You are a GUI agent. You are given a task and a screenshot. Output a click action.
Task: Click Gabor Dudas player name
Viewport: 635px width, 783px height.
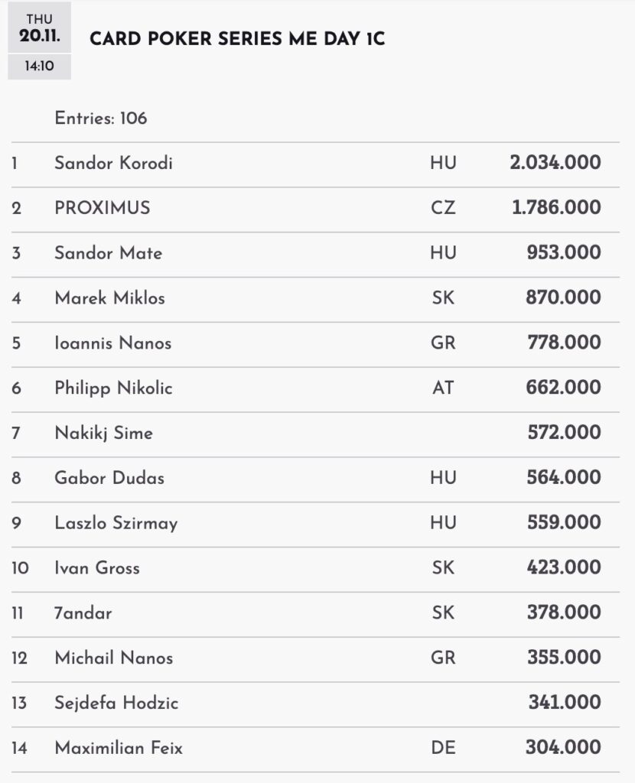[x=109, y=479]
